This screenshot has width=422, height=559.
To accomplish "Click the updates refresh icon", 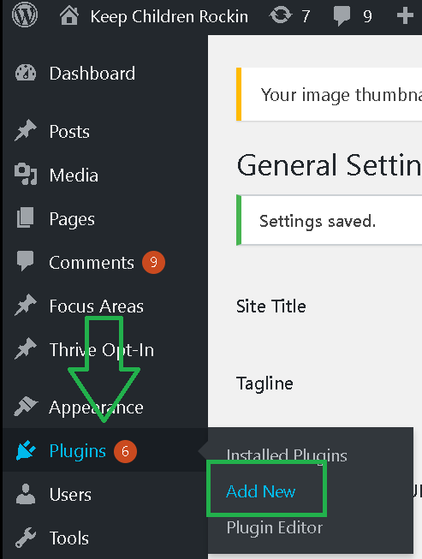I will tap(280, 16).
